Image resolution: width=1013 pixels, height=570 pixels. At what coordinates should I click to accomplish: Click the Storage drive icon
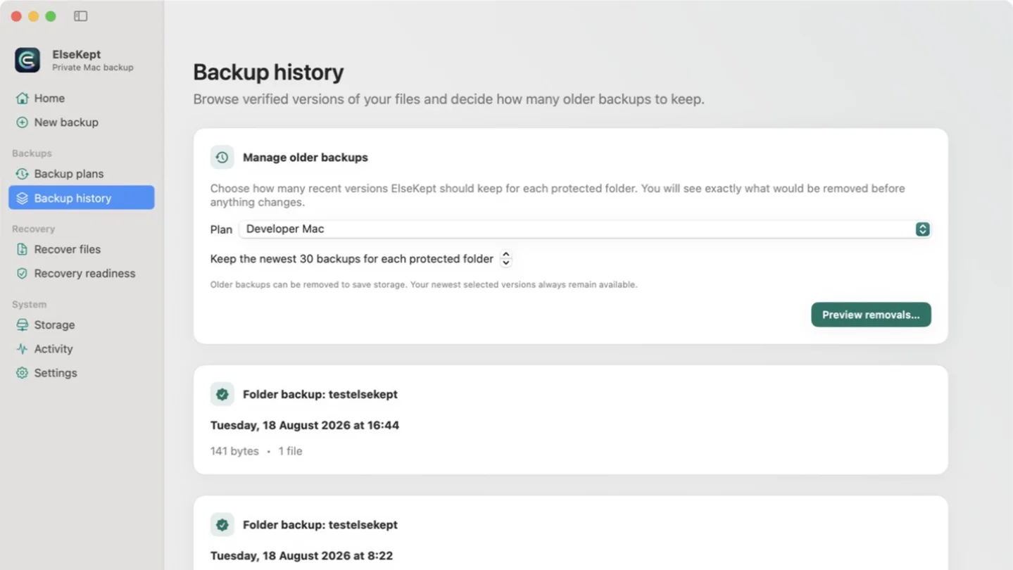pyautogui.click(x=23, y=325)
